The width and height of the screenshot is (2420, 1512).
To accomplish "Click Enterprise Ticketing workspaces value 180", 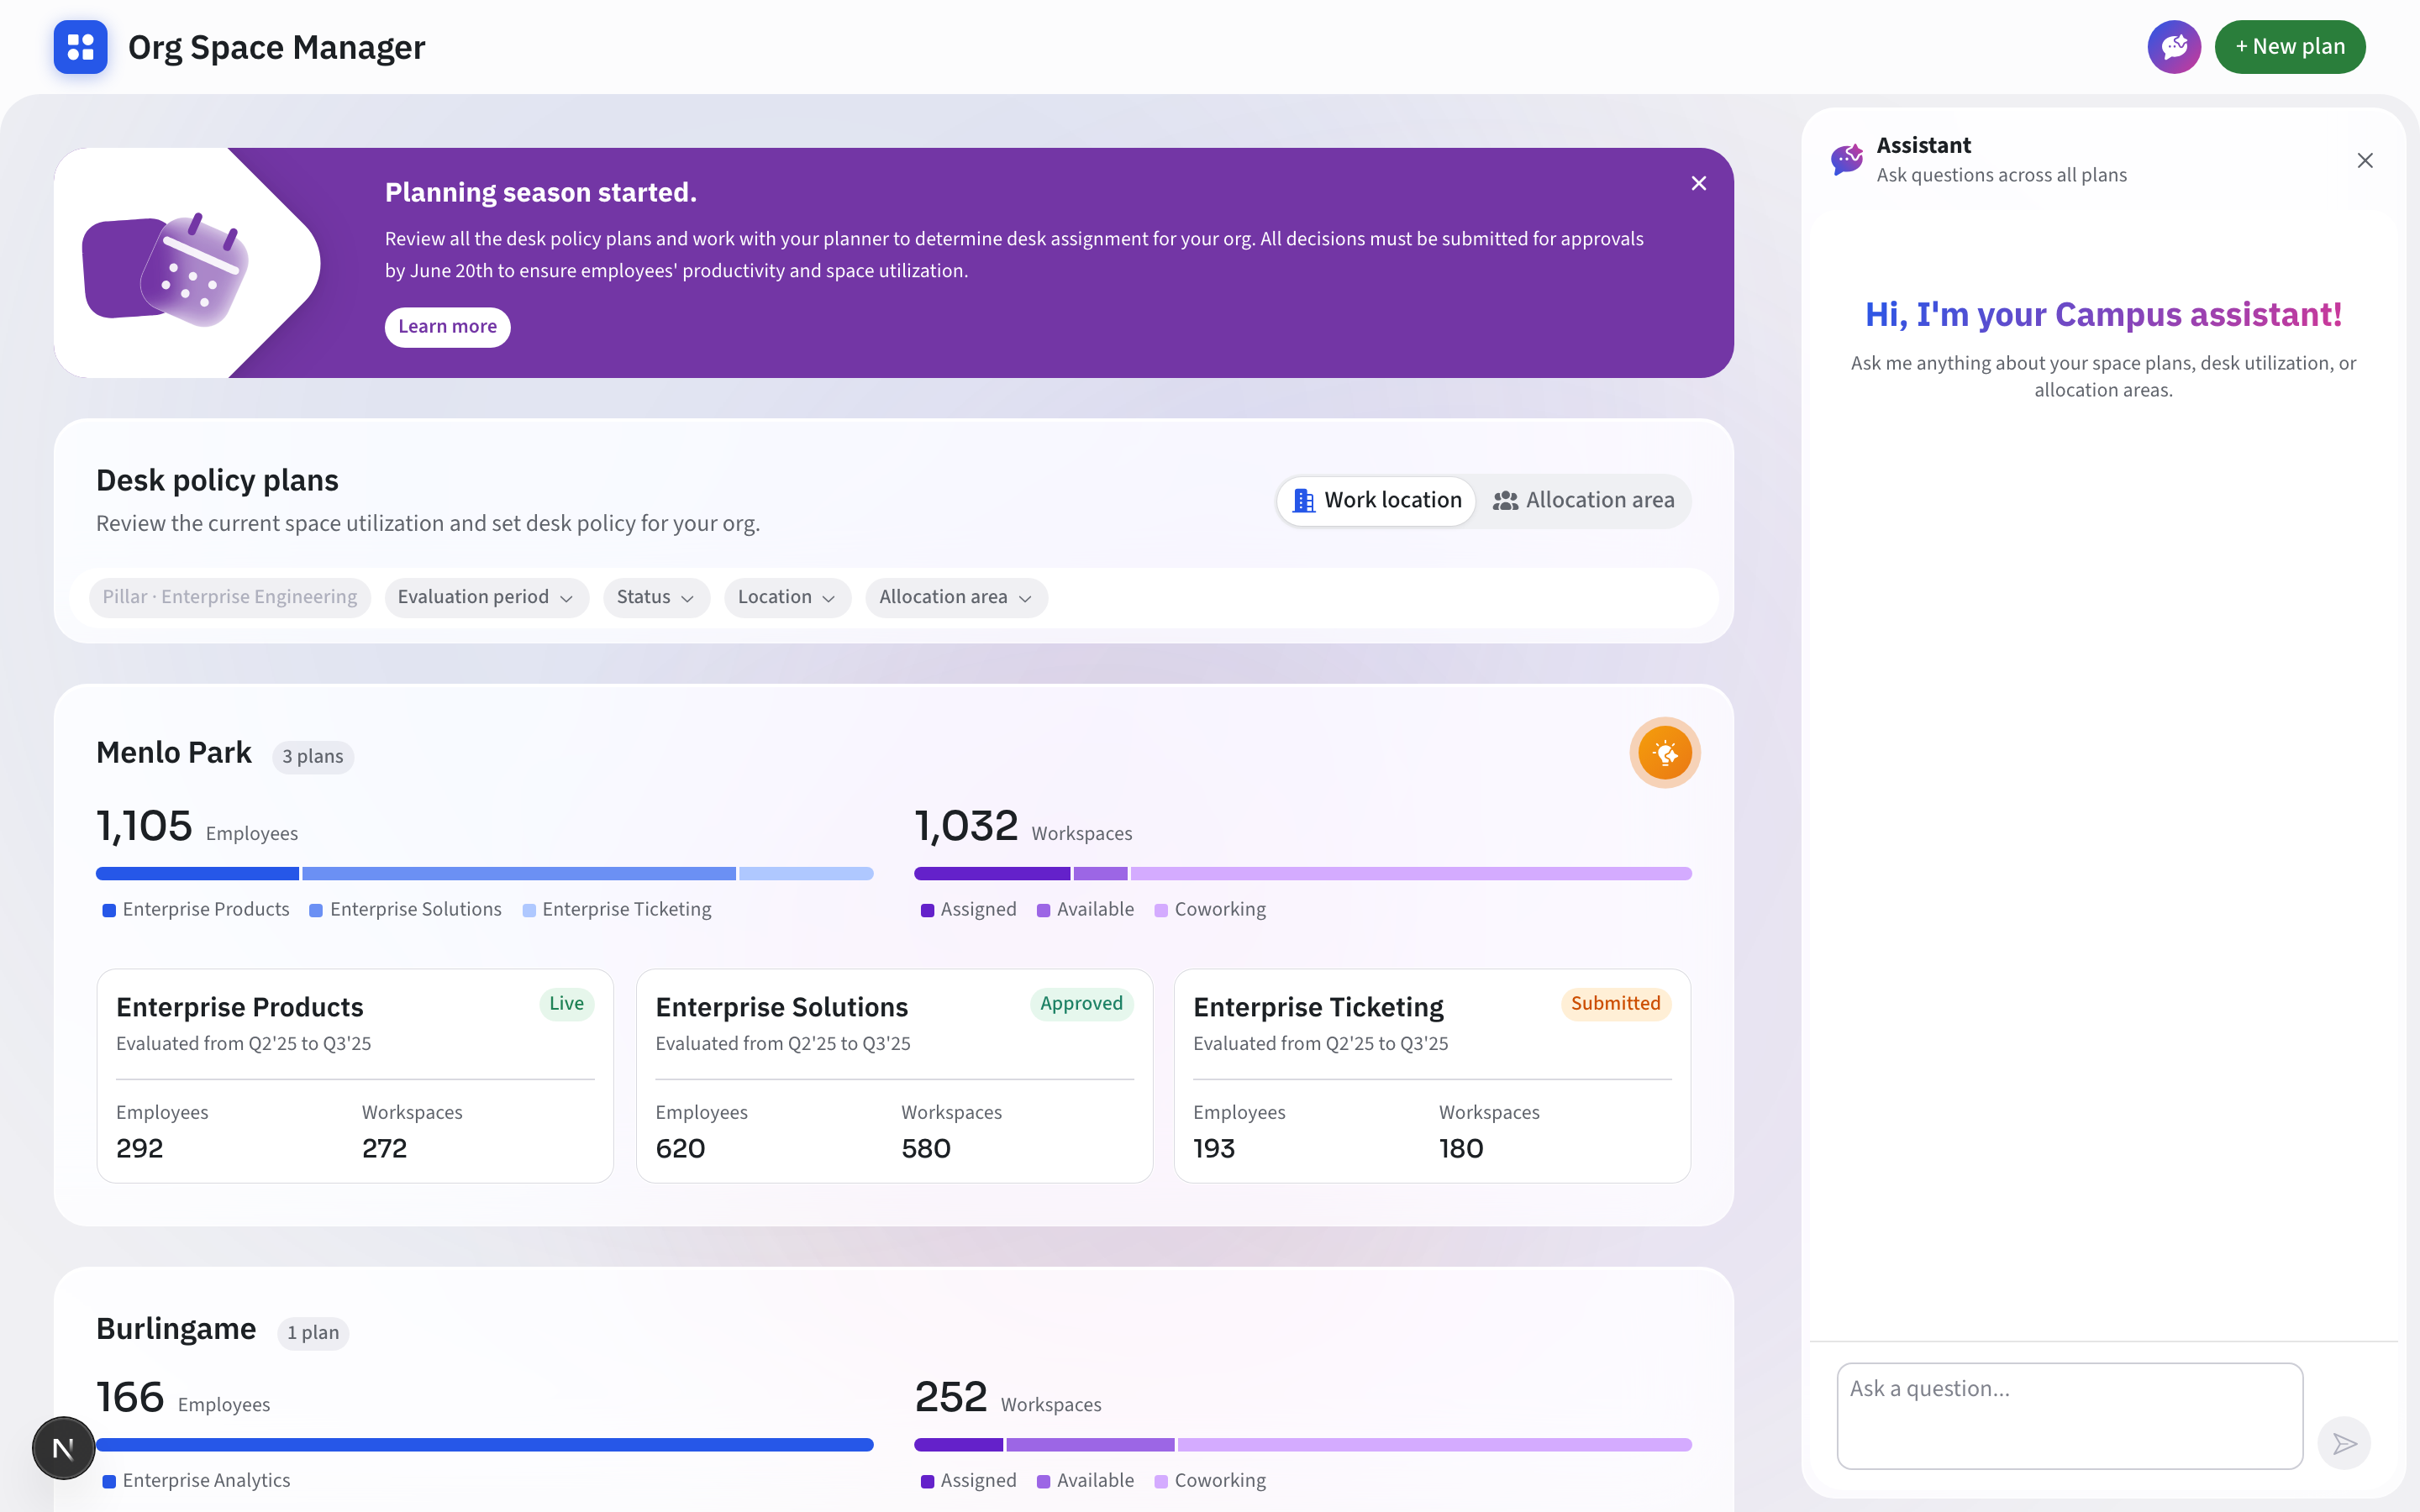I will (x=1461, y=1148).
